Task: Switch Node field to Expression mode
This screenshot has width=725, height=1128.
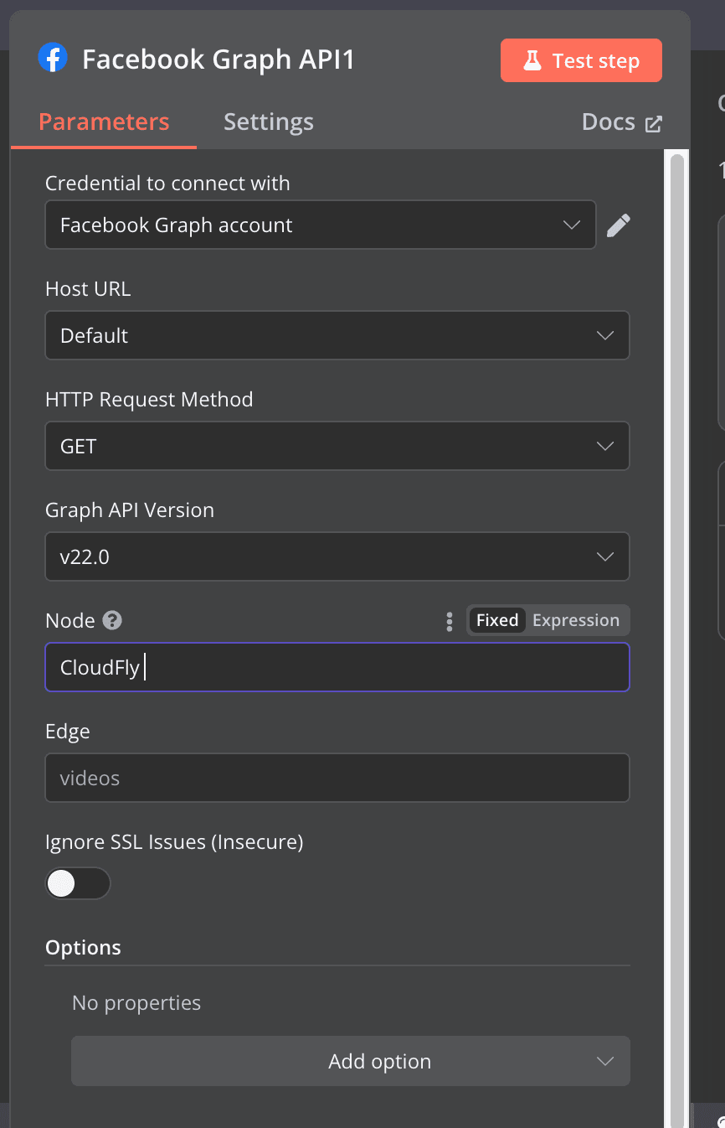Action: 576,620
